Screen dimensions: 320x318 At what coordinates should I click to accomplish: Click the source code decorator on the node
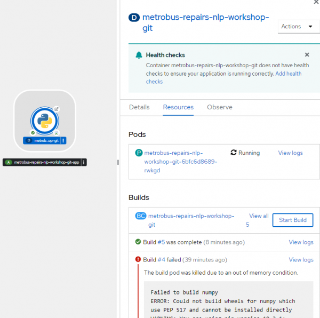tap(57, 132)
